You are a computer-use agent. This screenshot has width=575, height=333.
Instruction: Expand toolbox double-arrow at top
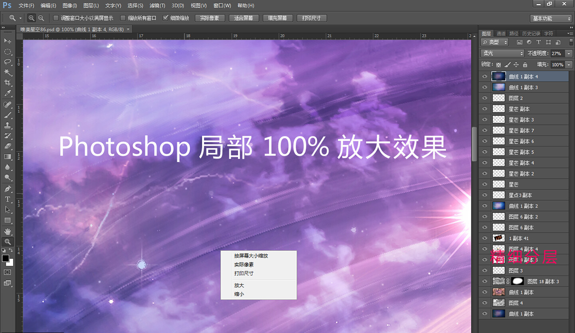click(x=3, y=27)
